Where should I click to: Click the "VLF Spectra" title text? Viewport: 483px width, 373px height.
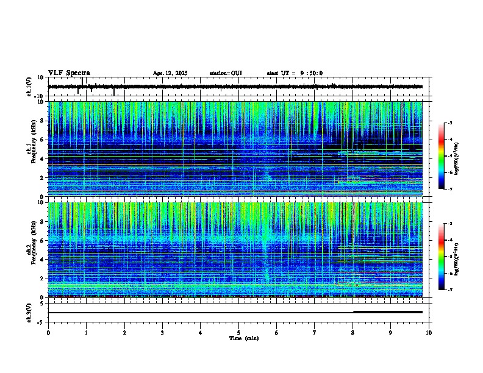(x=69, y=73)
